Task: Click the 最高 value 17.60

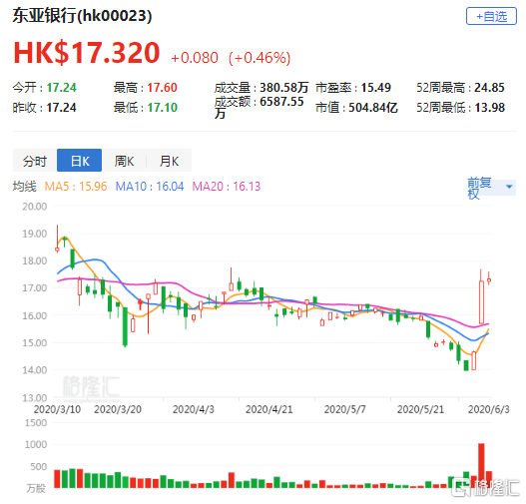Action: 162,88
